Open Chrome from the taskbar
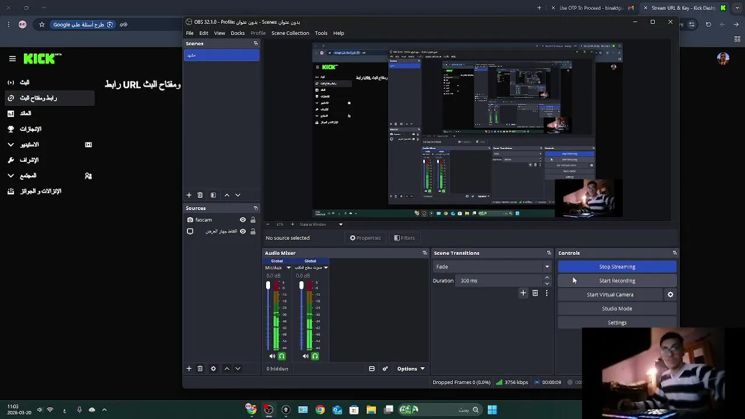This screenshot has width=745, height=419. (x=320, y=410)
